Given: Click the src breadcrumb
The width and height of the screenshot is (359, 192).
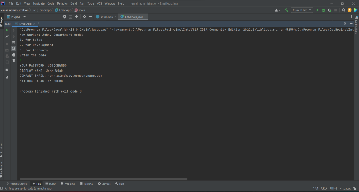Looking at the screenshot, I should [34, 10].
